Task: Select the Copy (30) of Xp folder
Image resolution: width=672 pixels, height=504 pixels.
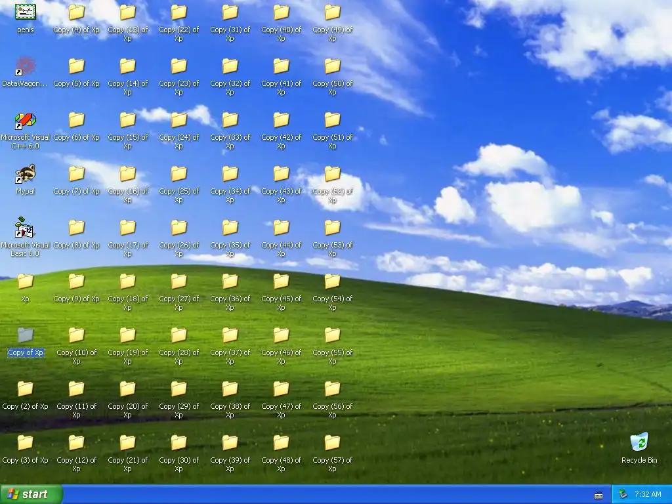Action: tap(178, 443)
